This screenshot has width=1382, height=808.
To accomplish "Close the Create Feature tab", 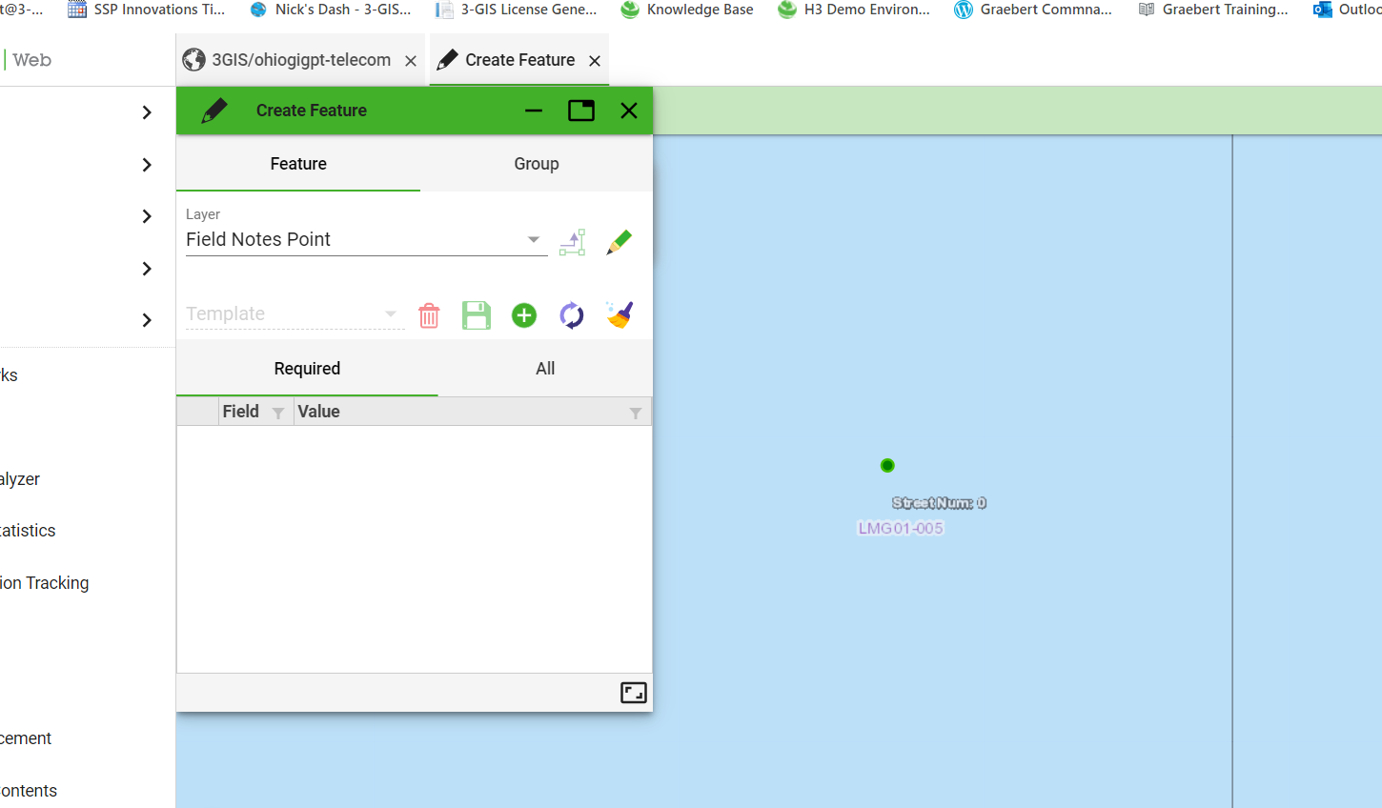I will coord(595,61).
